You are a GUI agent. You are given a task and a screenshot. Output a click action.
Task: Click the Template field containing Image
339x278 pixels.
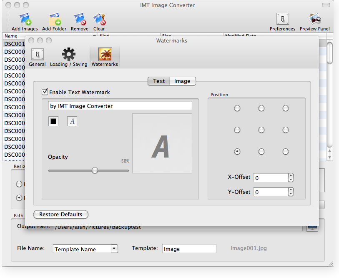tap(189, 248)
